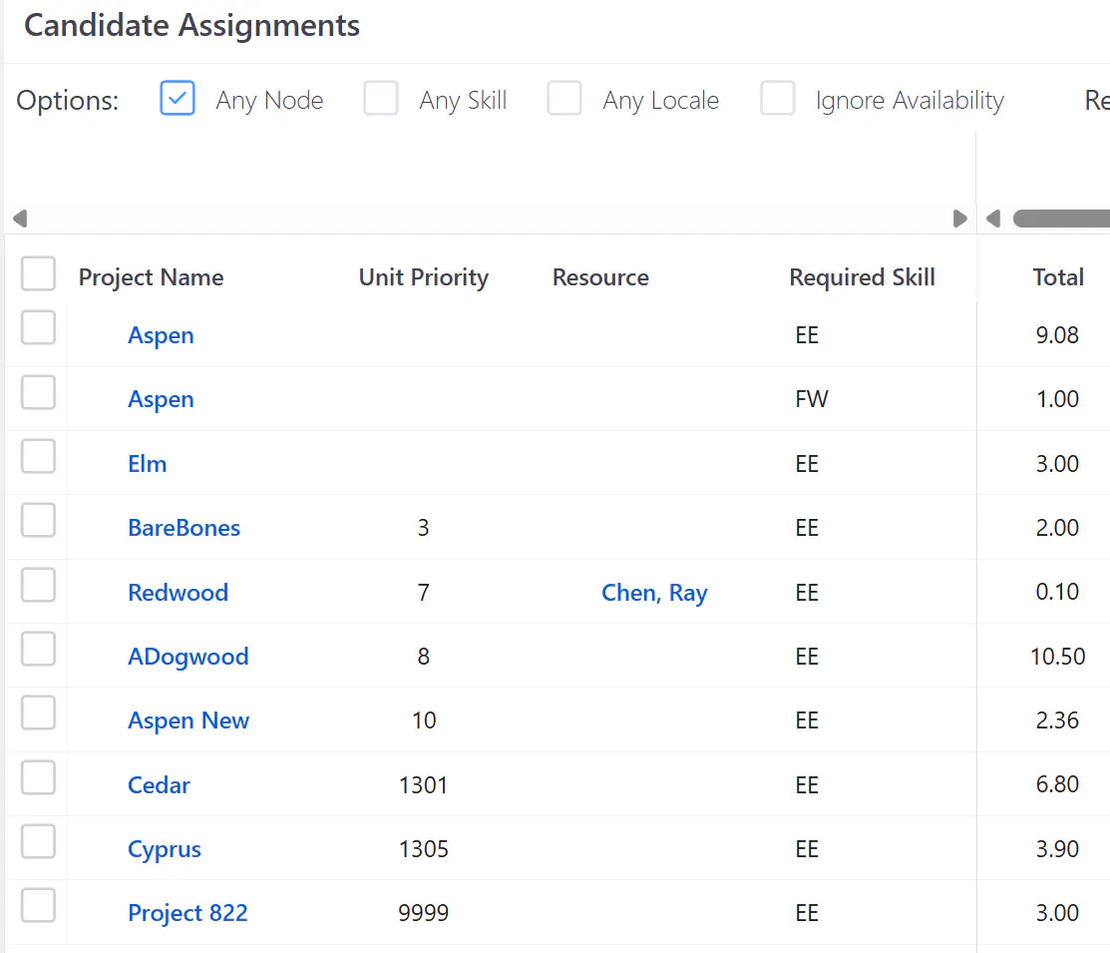Select the checkbox for Aspen with total 9.08
The width and height of the screenshot is (1110, 953).
tap(38, 327)
